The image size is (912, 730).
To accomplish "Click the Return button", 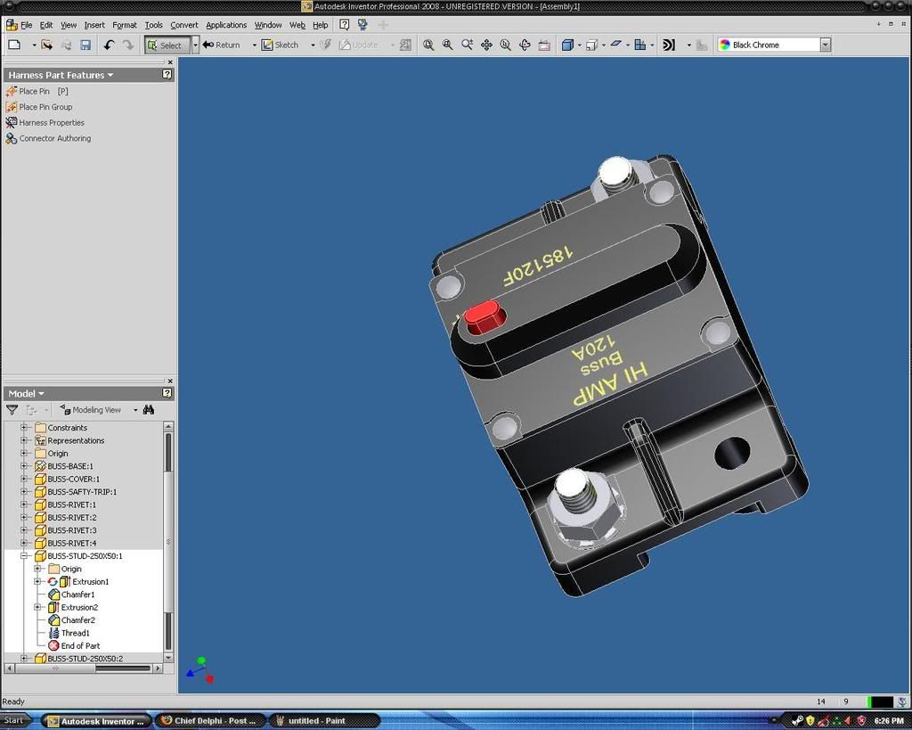I will (x=221, y=45).
